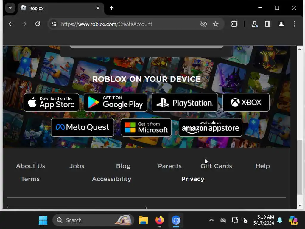This screenshot has width=305, height=229.
Task: Click the taskbar Search box
Action: tap(93, 220)
